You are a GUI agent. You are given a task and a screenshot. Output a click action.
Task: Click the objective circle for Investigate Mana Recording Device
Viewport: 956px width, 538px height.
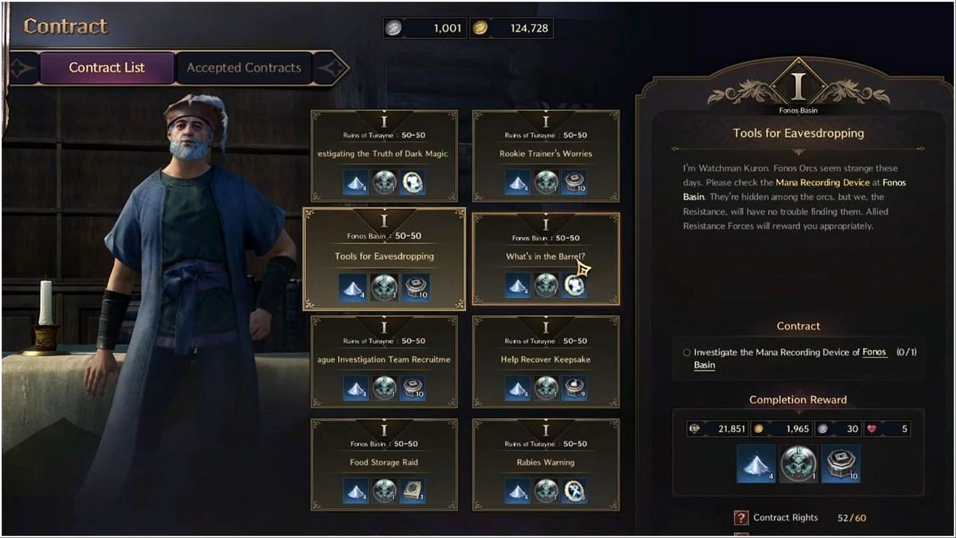coord(687,353)
